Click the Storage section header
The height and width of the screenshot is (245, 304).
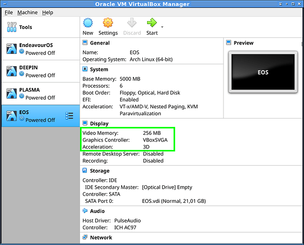click(99, 171)
